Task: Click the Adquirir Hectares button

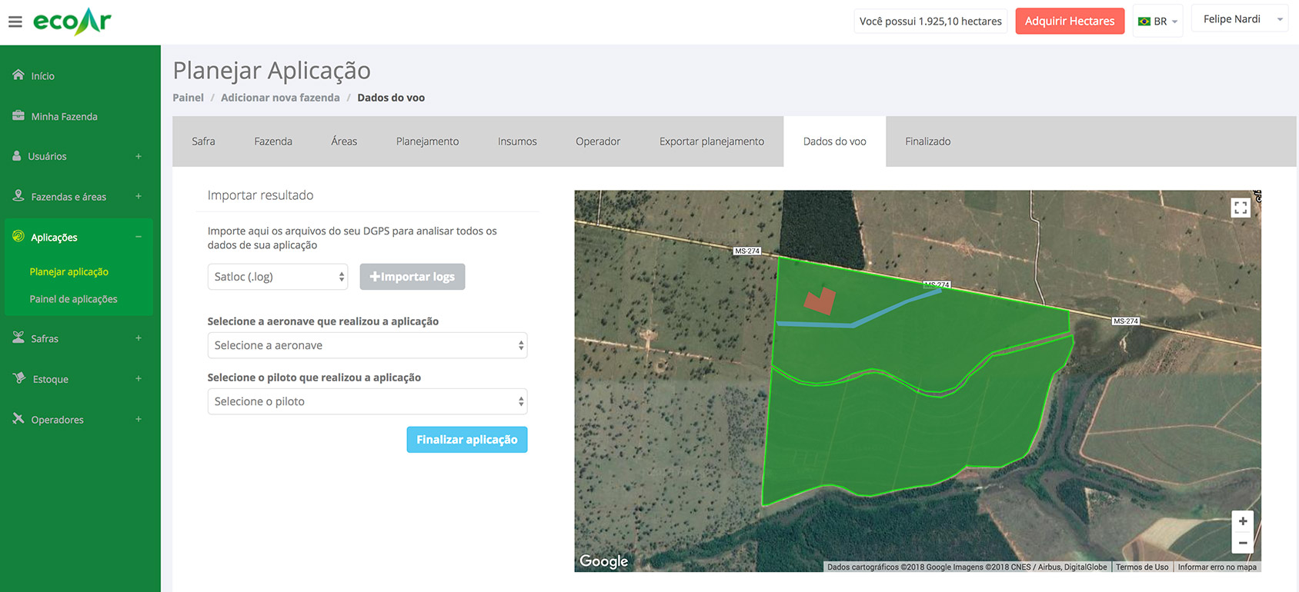Action: click(1069, 21)
